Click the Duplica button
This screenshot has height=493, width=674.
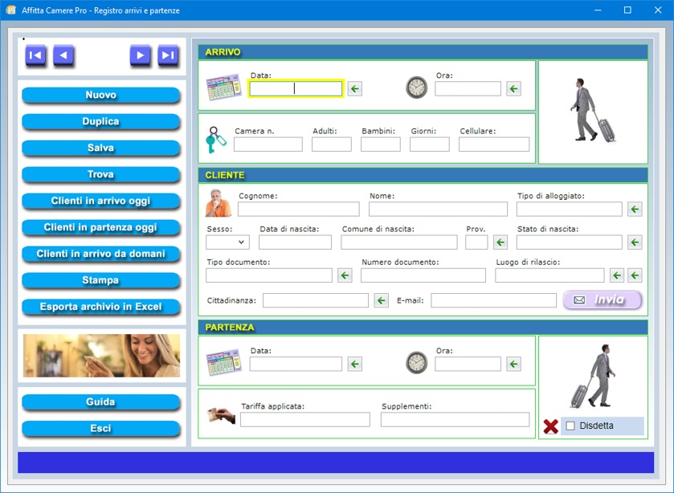[x=100, y=121]
